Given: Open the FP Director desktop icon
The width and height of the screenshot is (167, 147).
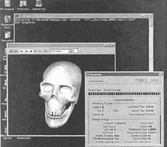Looking at the screenshot, I should coord(23,4).
